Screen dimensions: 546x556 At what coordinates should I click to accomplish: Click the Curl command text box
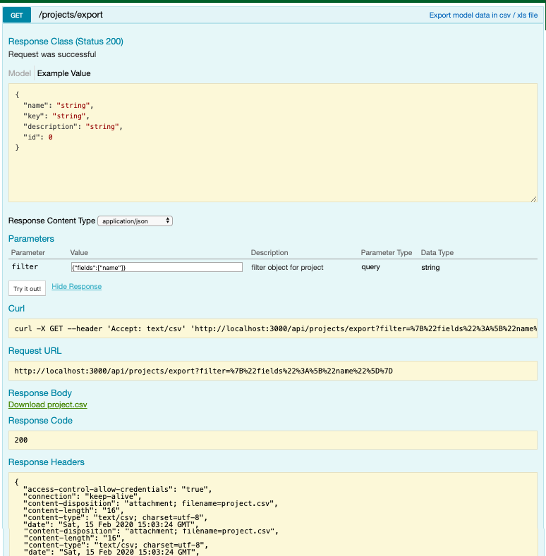coord(272,328)
